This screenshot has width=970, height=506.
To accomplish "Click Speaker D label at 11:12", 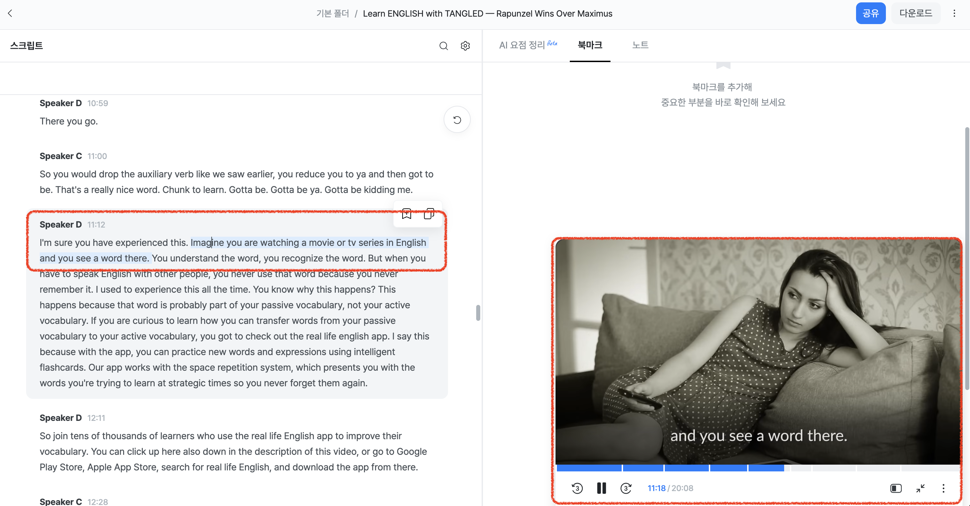I will 61,225.
